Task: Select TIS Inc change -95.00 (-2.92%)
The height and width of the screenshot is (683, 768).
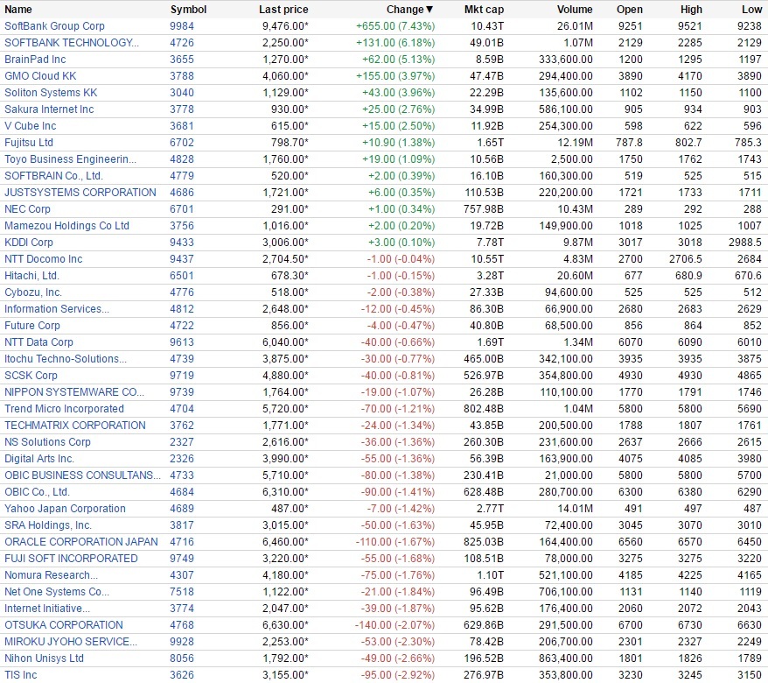Action: tap(398, 676)
